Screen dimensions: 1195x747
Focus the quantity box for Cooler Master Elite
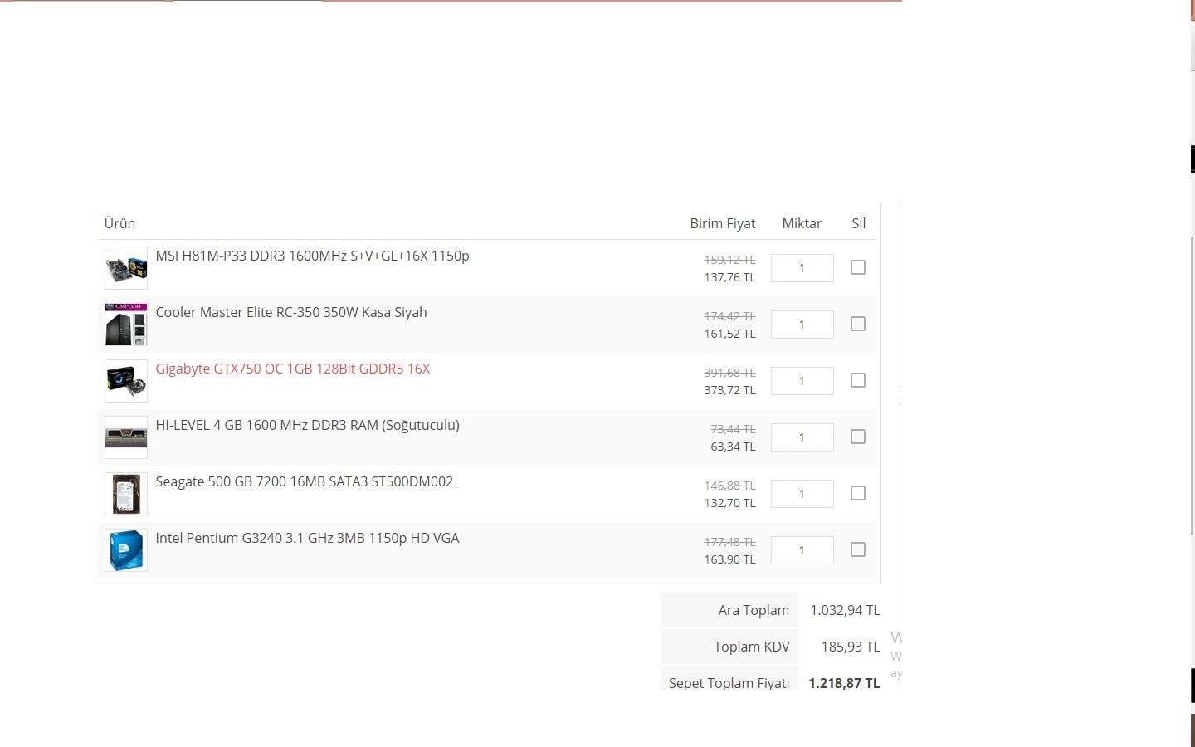[x=802, y=325]
